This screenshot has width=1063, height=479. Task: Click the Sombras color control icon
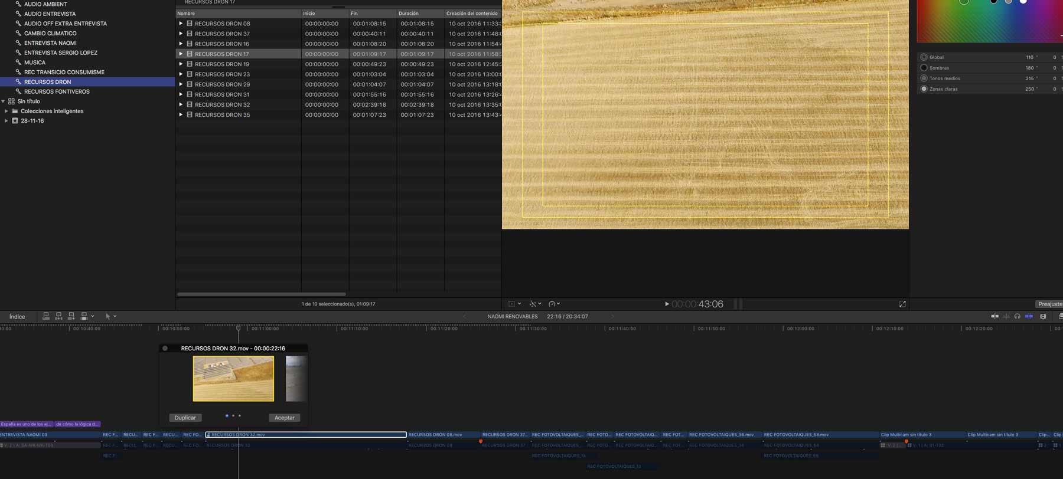tap(924, 68)
